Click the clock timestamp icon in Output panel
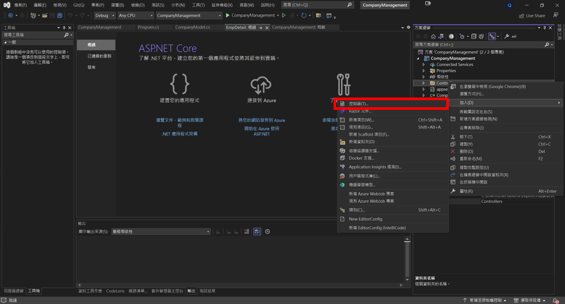 click(267, 232)
